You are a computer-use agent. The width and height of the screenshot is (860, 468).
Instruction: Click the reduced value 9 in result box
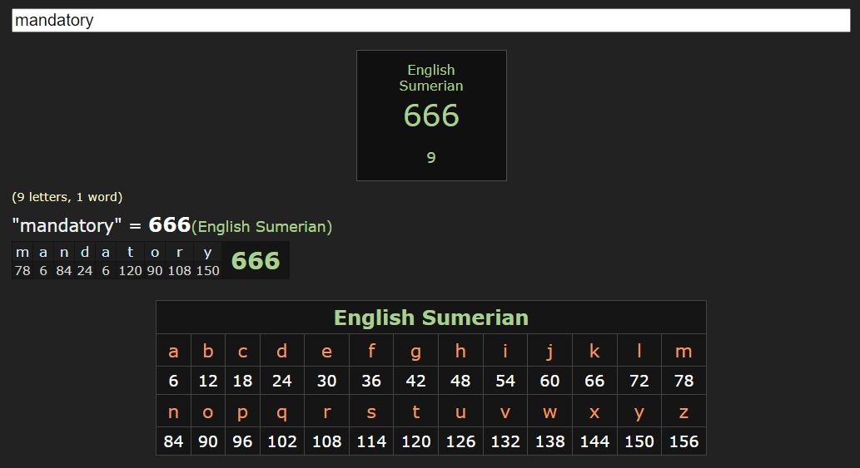tap(431, 158)
